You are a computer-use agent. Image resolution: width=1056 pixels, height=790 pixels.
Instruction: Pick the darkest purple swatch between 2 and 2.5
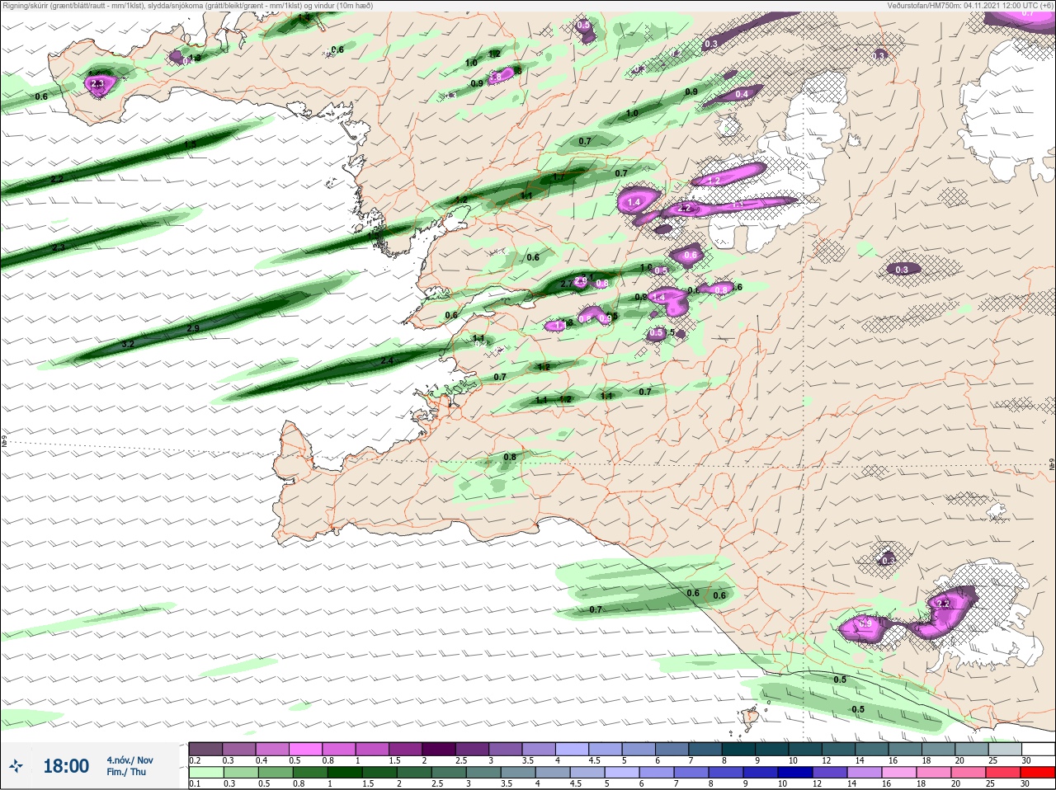pos(441,749)
